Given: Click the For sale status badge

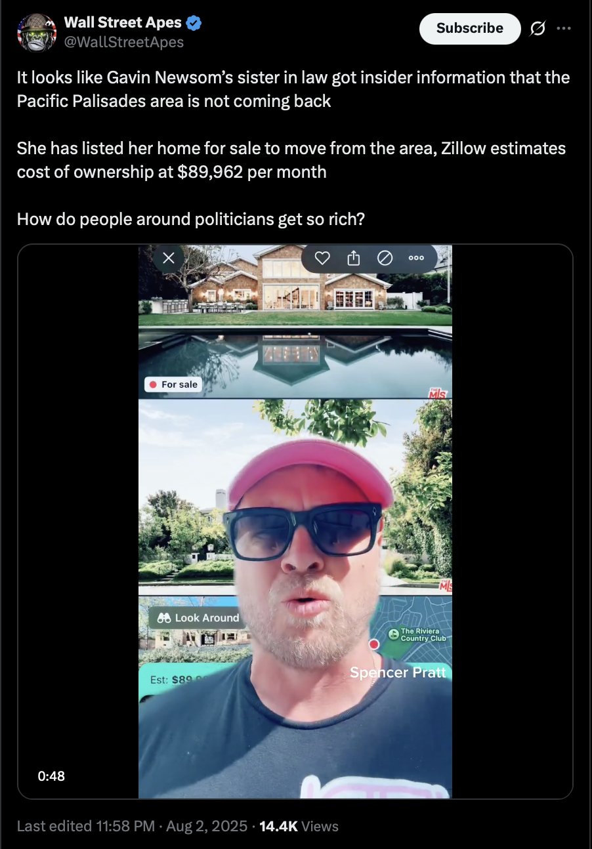Looking at the screenshot, I should coord(173,384).
